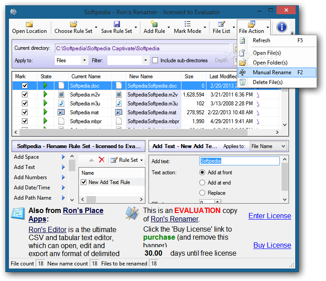Open the Ron's Renamer link

pyautogui.click(x=174, y=219)
